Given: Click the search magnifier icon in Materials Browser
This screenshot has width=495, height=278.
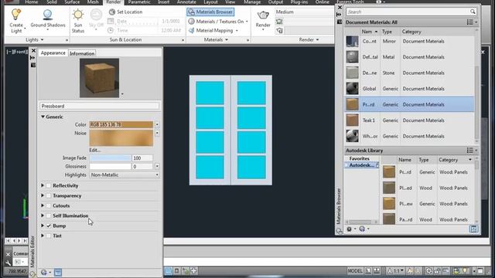Looking at the screenshot, I should tap(473, 12).
